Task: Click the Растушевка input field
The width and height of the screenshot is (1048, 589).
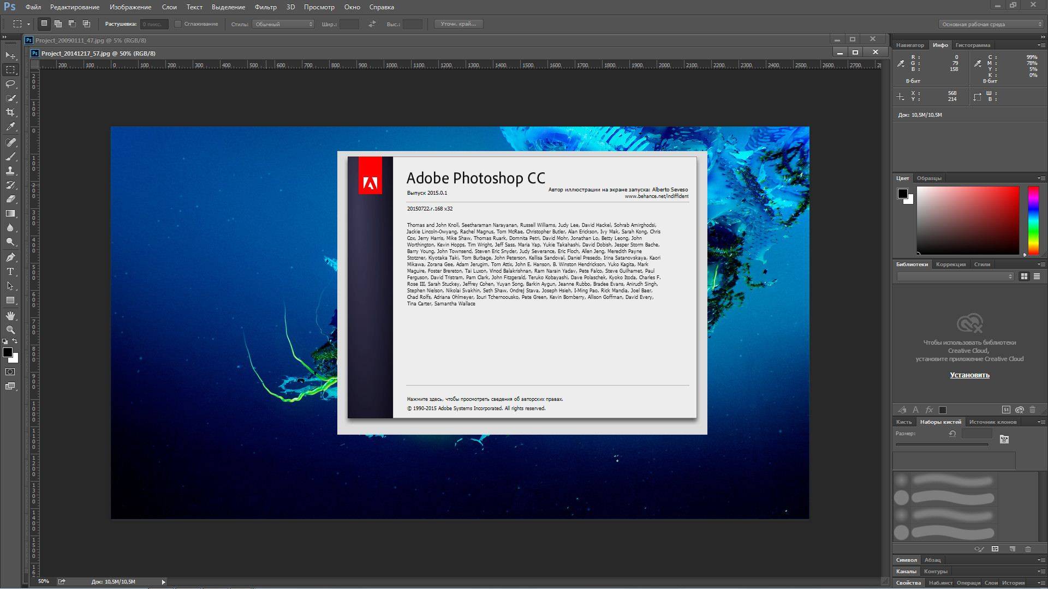Action: click(x=154, y=24)
